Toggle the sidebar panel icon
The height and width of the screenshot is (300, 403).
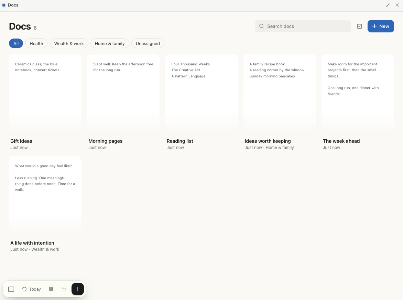pyautogui.click(x=11, y=289)
